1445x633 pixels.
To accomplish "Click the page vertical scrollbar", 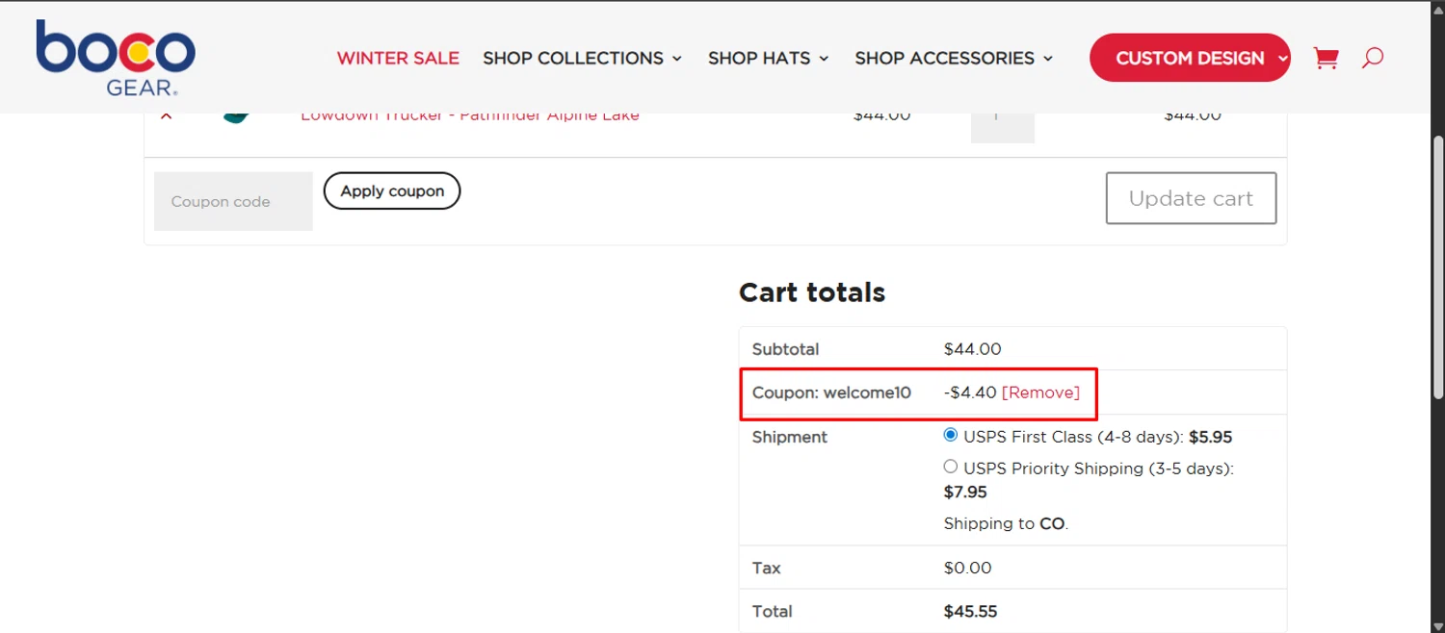I will [x=1437, y=266].
